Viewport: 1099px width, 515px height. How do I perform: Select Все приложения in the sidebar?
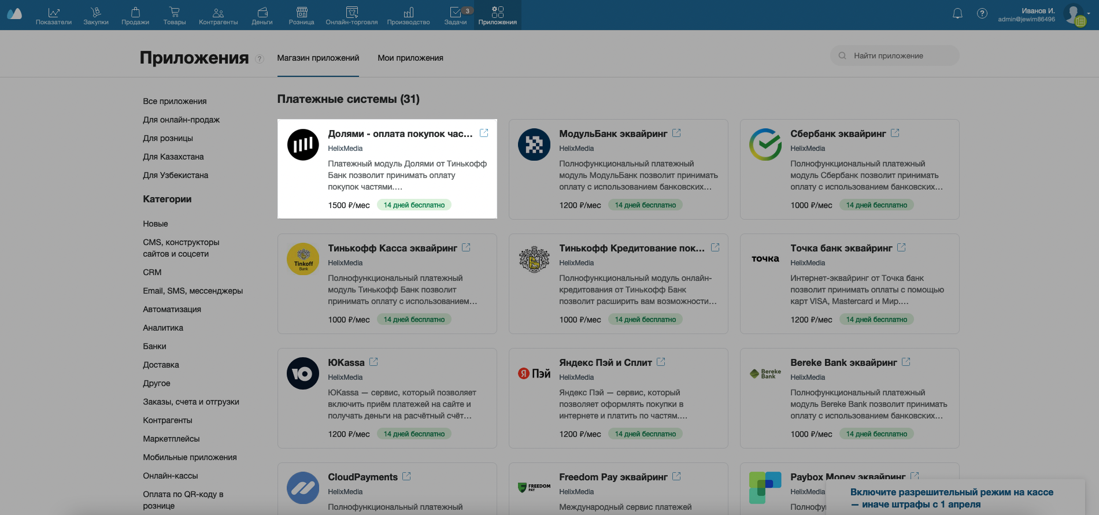point(175,101)
